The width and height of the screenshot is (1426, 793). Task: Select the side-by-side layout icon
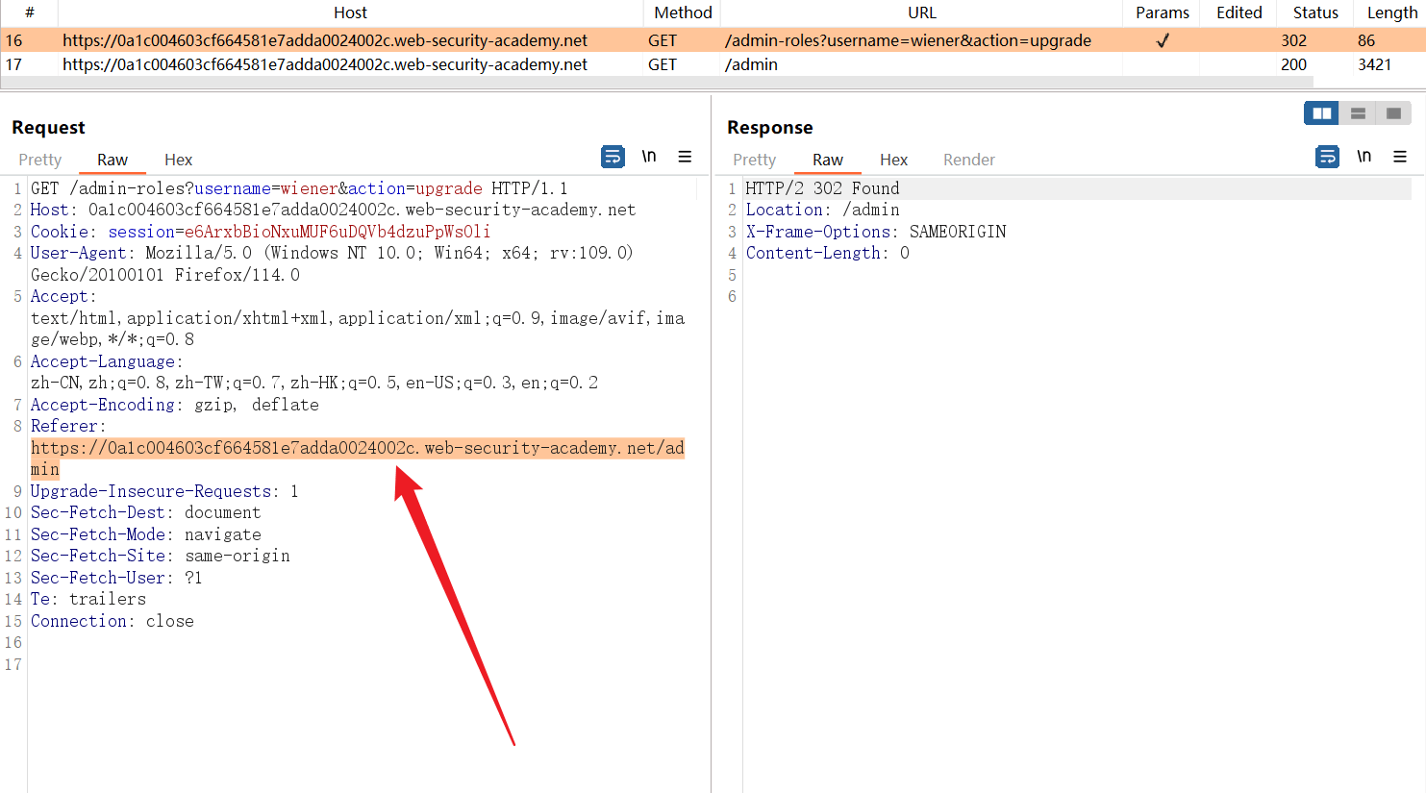tap(1322, 113)
